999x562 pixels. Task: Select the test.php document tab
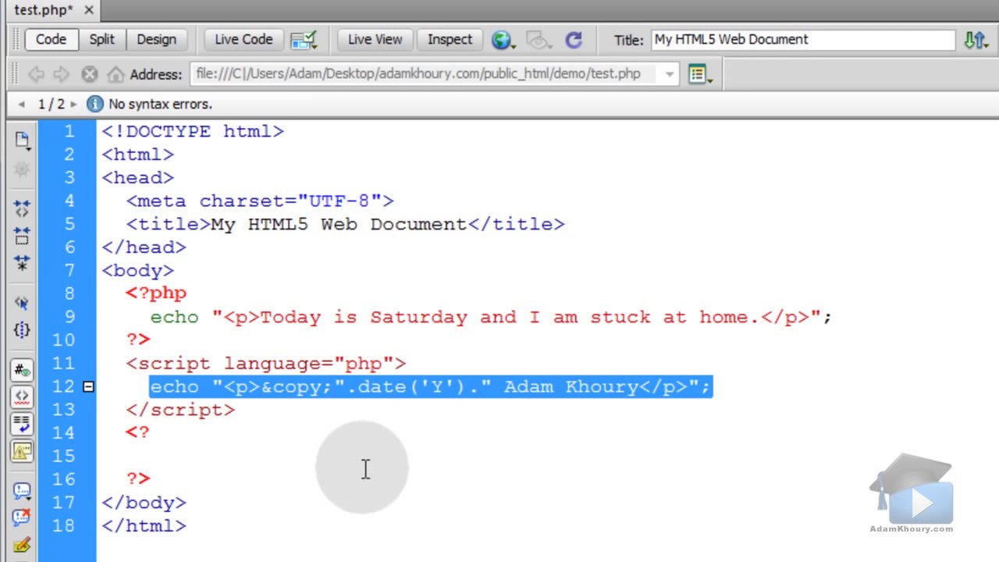pos(43,10)
